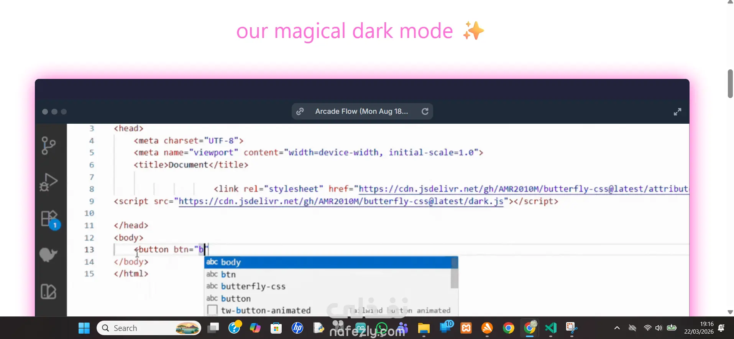Click the scroll down arrow of page
Image resolution: width=734 pixels, height=339 pixels.
[x=730, y=312]
